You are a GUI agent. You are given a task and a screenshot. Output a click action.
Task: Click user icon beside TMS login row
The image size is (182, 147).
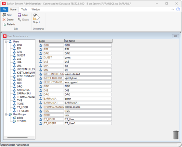[x=41, y=111]
